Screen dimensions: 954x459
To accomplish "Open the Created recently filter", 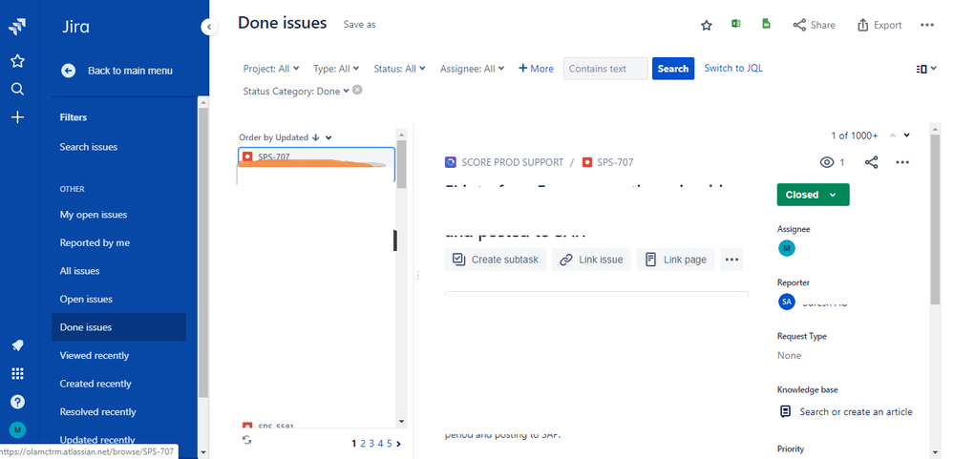I will 95,384.
